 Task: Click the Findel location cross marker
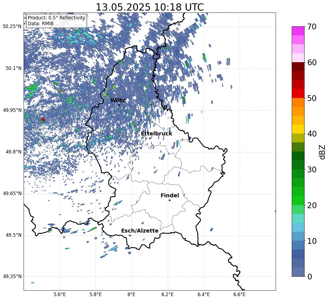tap(170, 200)
